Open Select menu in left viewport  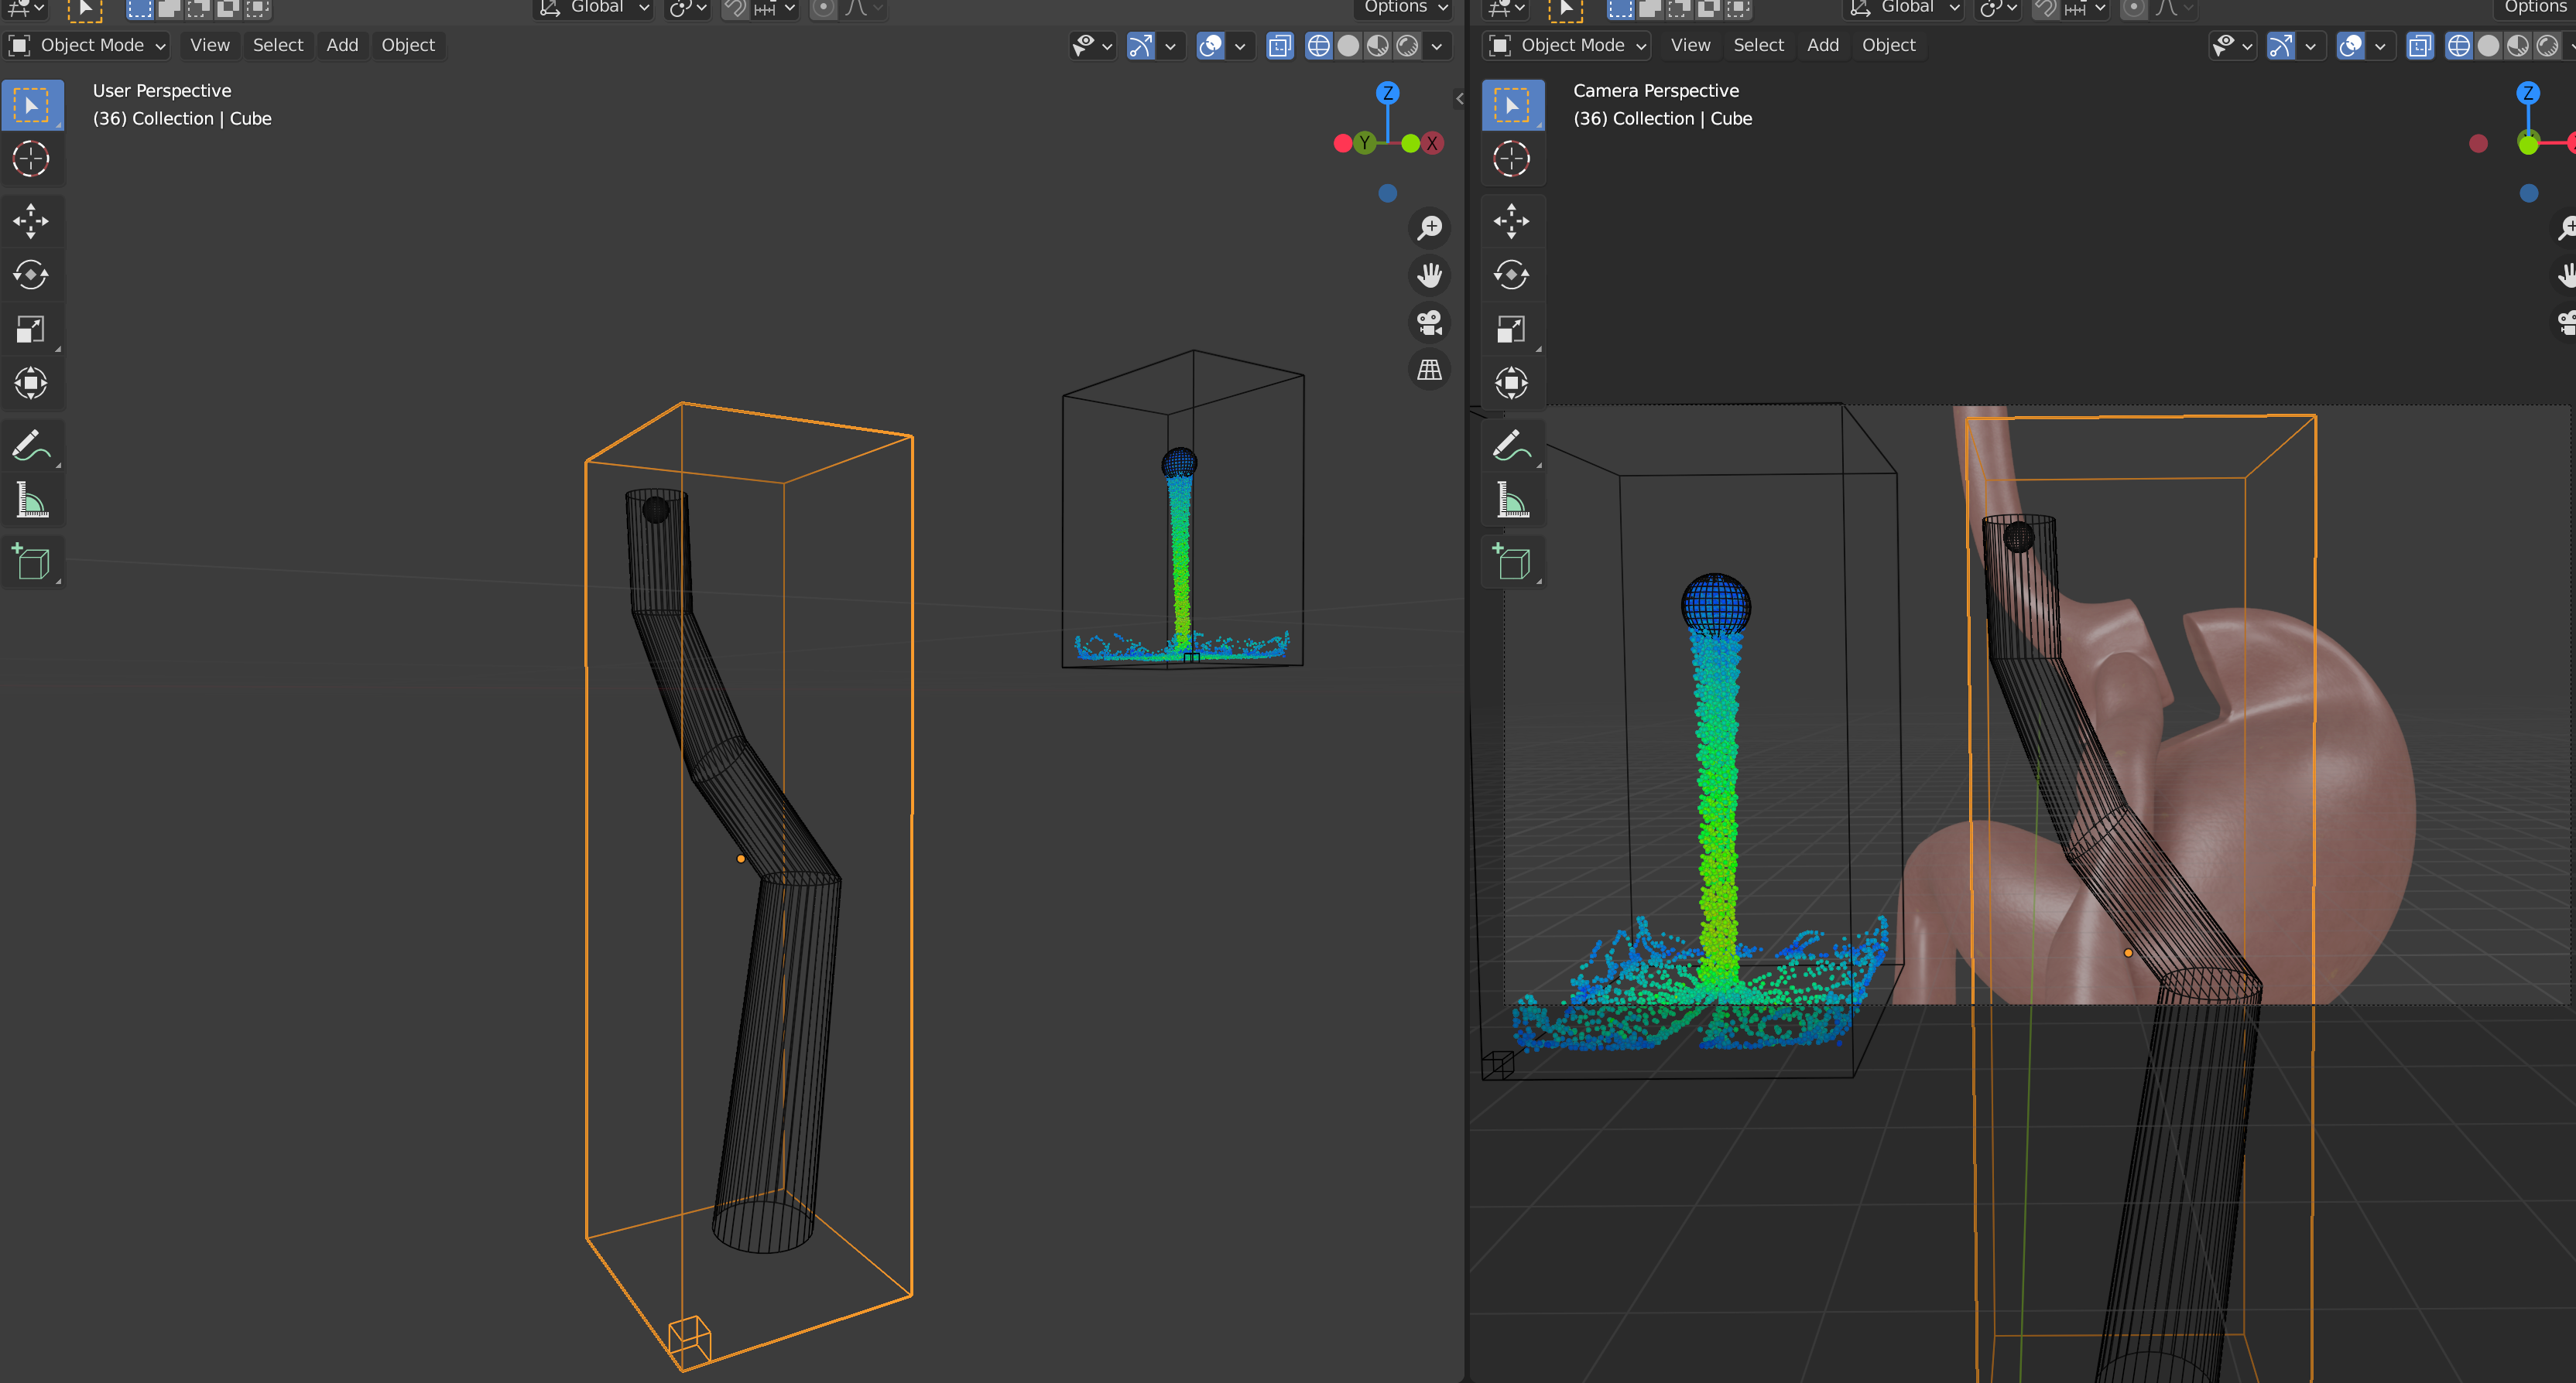(x=278, y=46)
